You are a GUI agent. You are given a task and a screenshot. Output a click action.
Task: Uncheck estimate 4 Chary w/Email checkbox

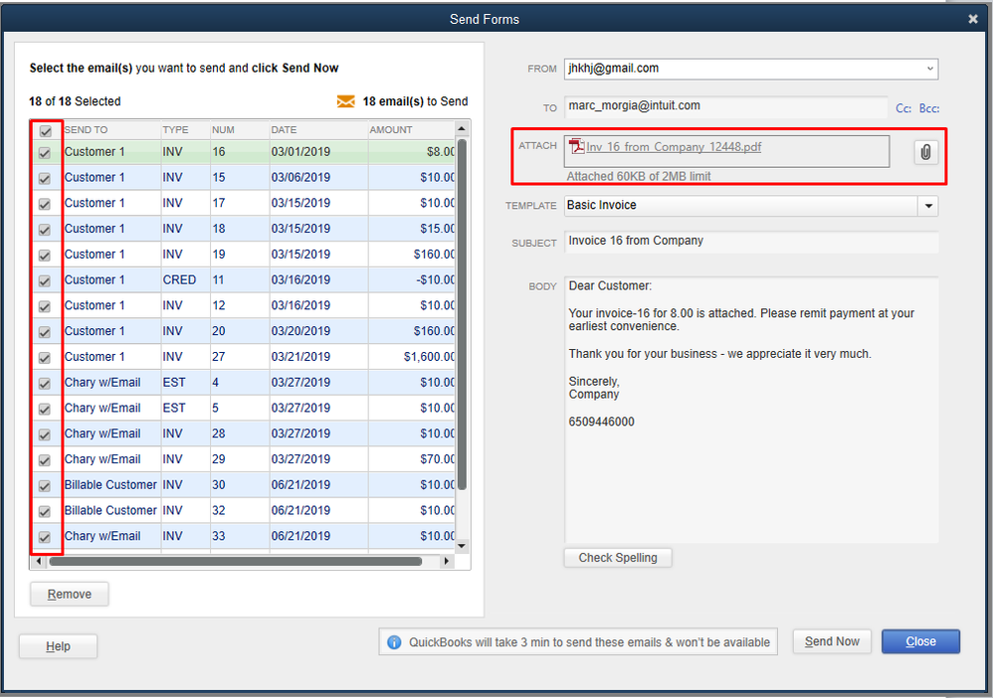pyautogui.click(x=46, y=384)
